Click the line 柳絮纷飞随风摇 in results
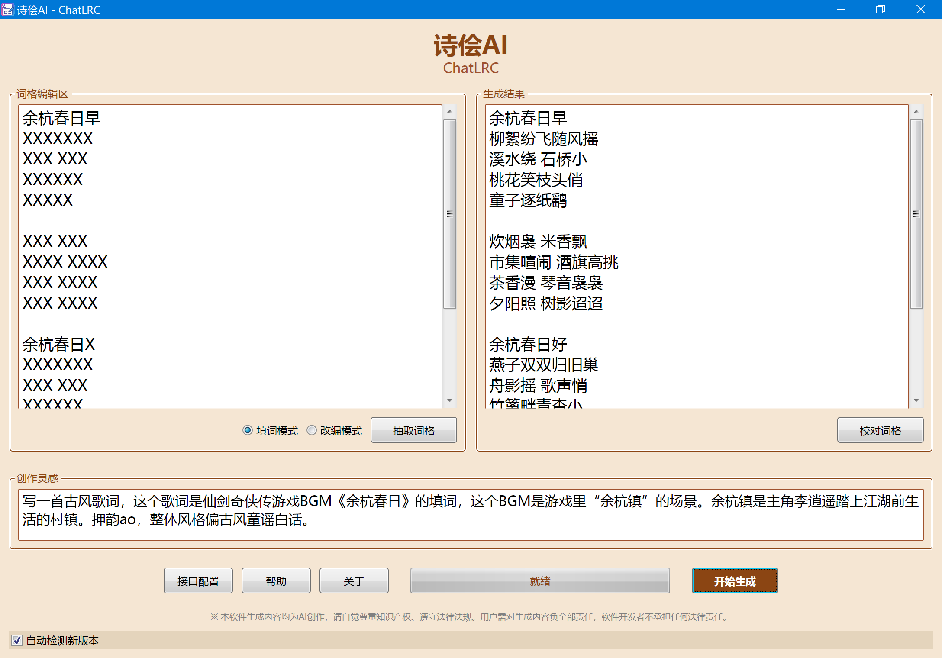The width and height of the screenshot is (942, 658). (544, 139)
